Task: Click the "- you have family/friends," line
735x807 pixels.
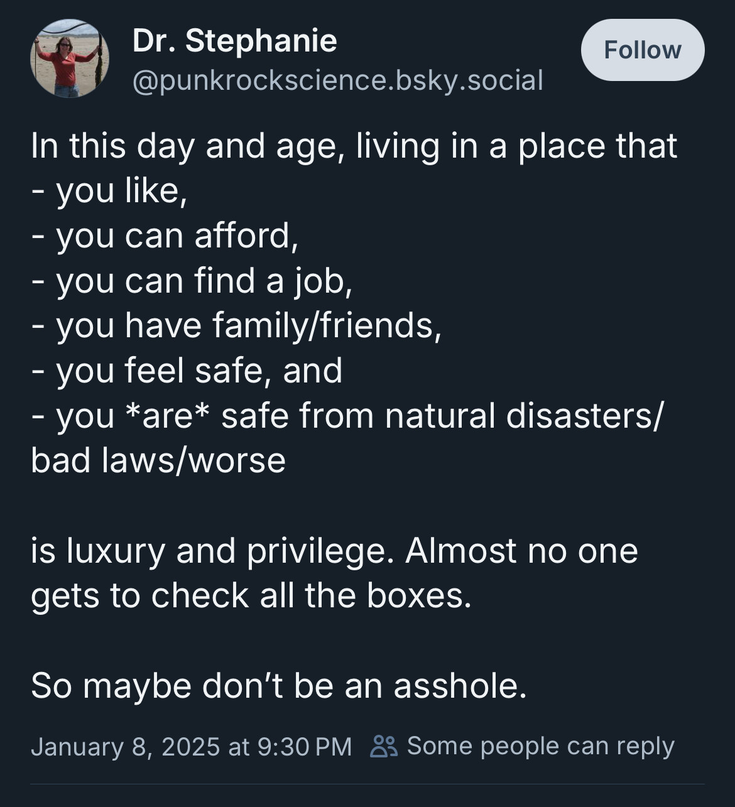Action: [236, 326]
